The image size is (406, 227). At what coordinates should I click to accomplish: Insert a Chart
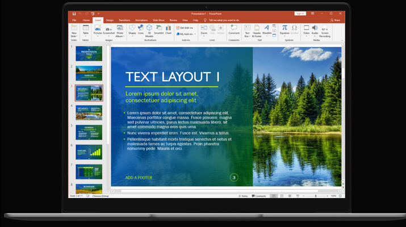168,30
